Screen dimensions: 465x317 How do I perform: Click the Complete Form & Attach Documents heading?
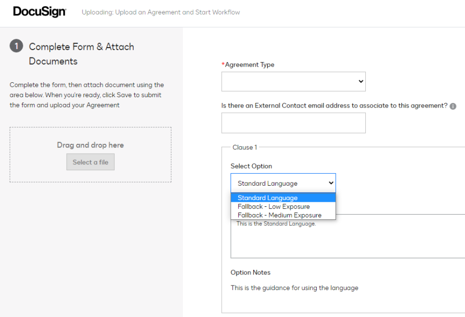[82, 54]
